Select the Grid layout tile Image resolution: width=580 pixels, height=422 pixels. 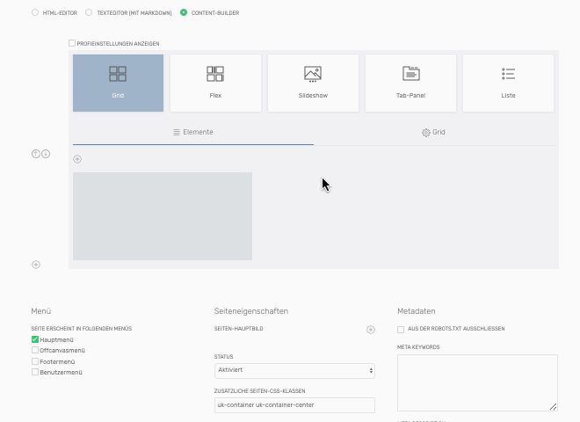tap(118, 83)
